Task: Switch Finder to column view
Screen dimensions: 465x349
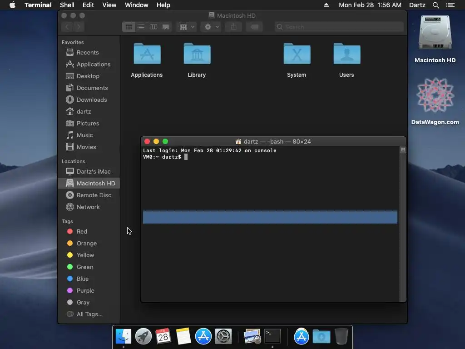Action: pos(153,27)
